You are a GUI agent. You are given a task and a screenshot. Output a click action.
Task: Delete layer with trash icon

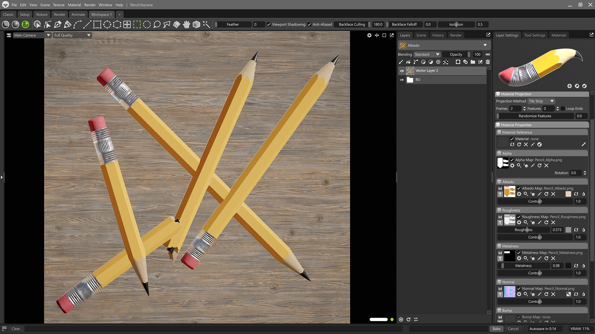[488, 62]
